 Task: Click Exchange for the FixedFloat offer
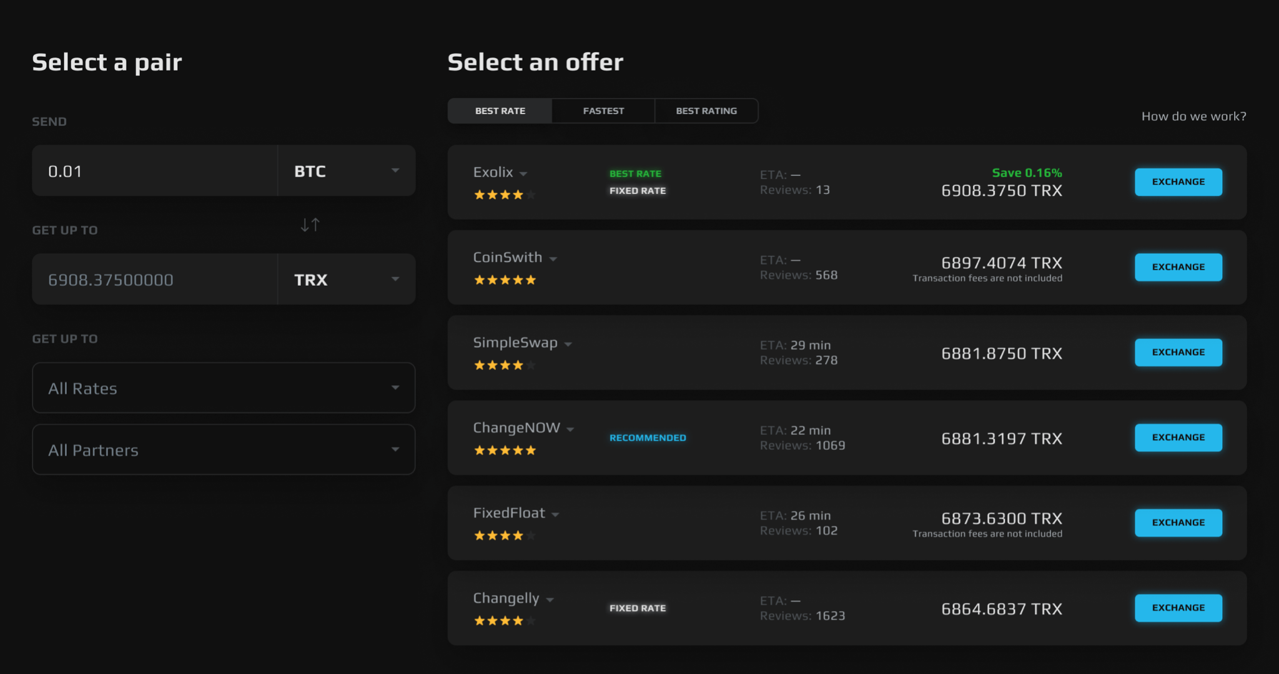pos(1178,522)
